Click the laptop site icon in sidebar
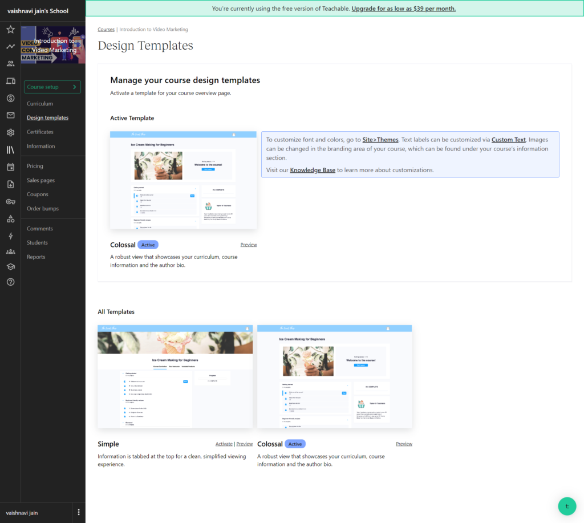 click(10, 81)
